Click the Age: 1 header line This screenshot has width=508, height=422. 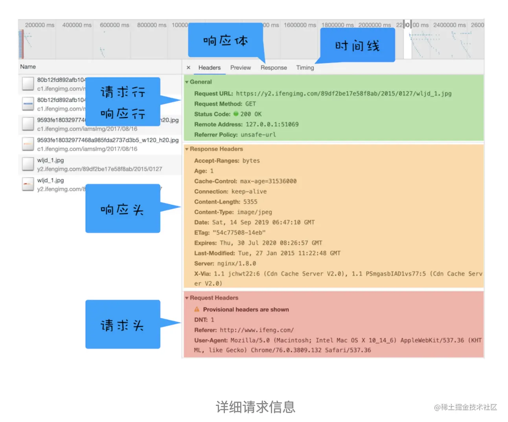tap(204, 171)
